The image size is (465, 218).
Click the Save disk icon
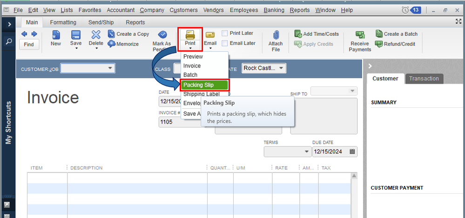point(76,35)
